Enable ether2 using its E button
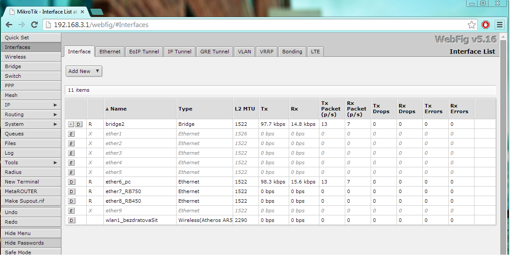 (x=71, y=143)
